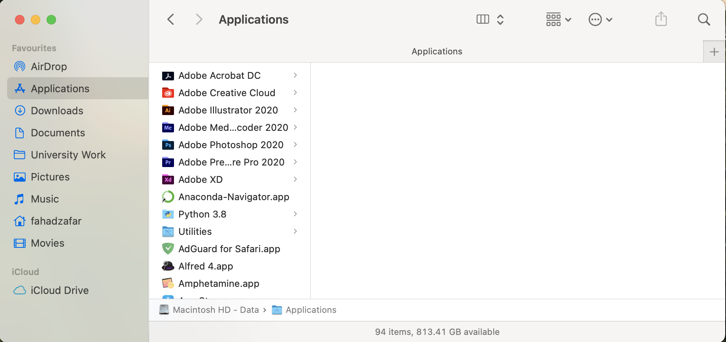The width and height of the screenshot is (726, 342).
Task: Expand Utilities folder chevron
Action: click(295, 231)
